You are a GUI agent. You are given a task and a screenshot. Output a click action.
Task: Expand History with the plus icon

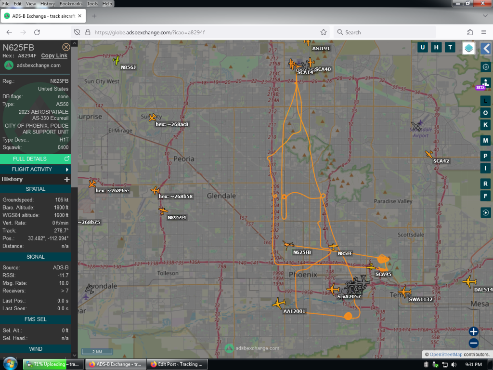pos(66,179)
